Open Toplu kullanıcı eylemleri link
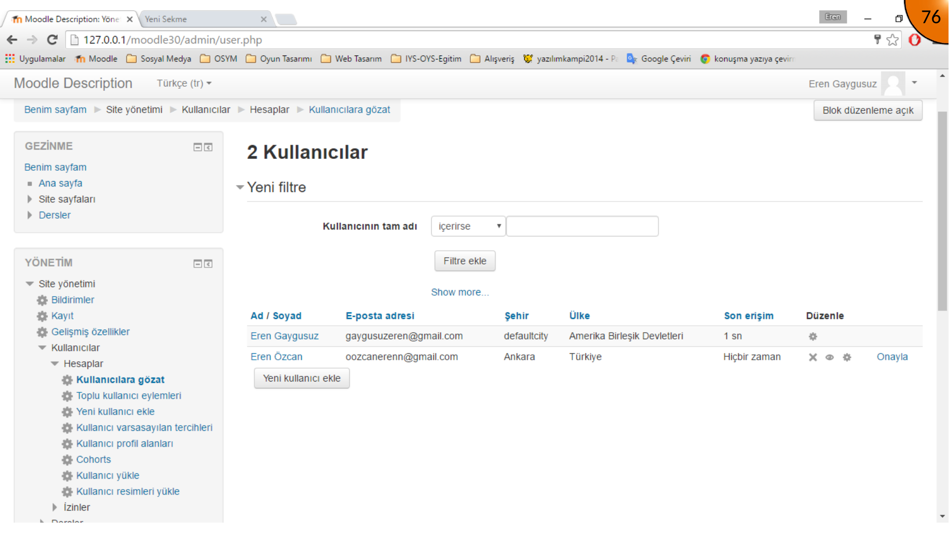The height and width of the screenshot is (533, 949). (x=128, y=396)
